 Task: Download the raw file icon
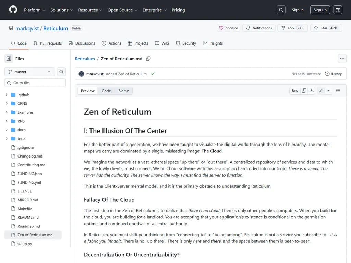(x=312, y=91)
